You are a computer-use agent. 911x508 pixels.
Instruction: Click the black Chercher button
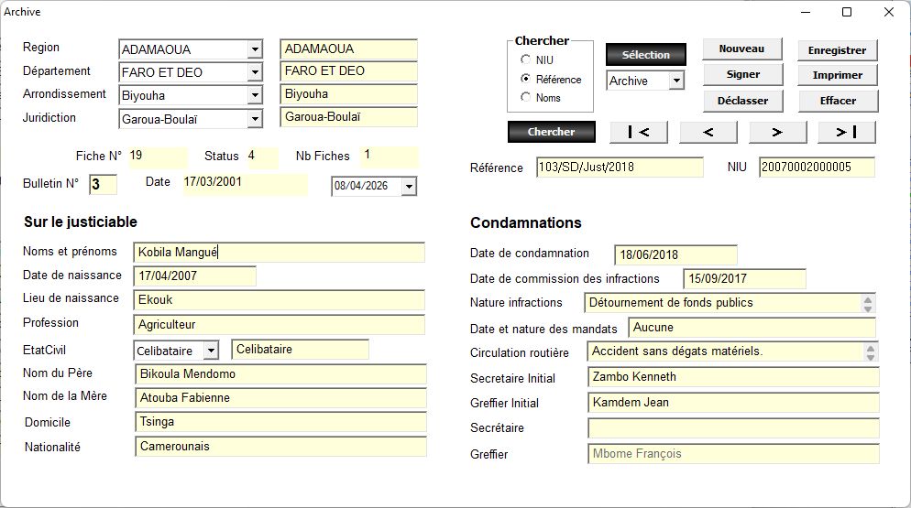click(551, 132)
